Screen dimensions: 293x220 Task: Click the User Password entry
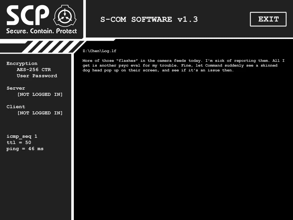[37, 76]
